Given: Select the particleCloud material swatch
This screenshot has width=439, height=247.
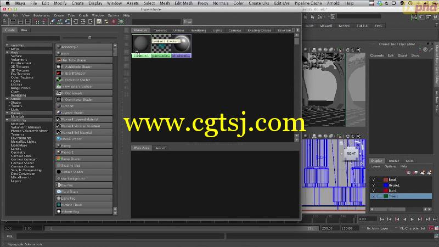Looking at the screenshot, I should 161,46.
